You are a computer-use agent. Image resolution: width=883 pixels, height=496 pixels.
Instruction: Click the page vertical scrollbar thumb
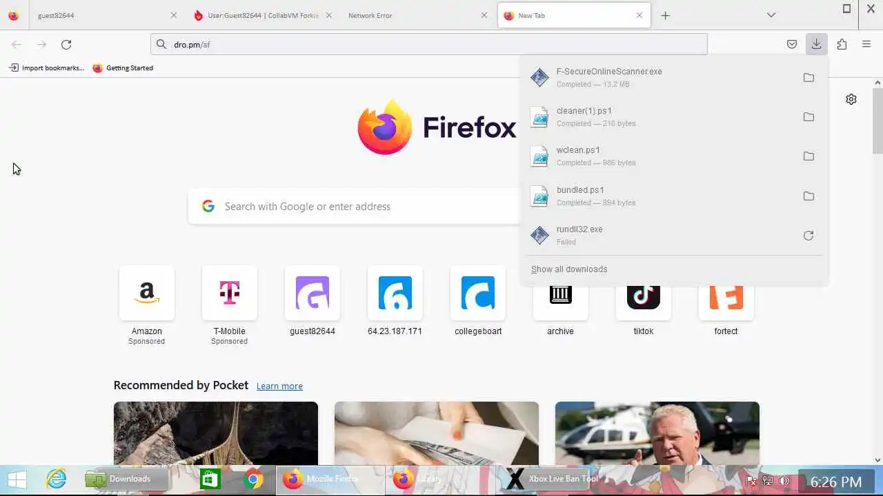click(877, 121)
